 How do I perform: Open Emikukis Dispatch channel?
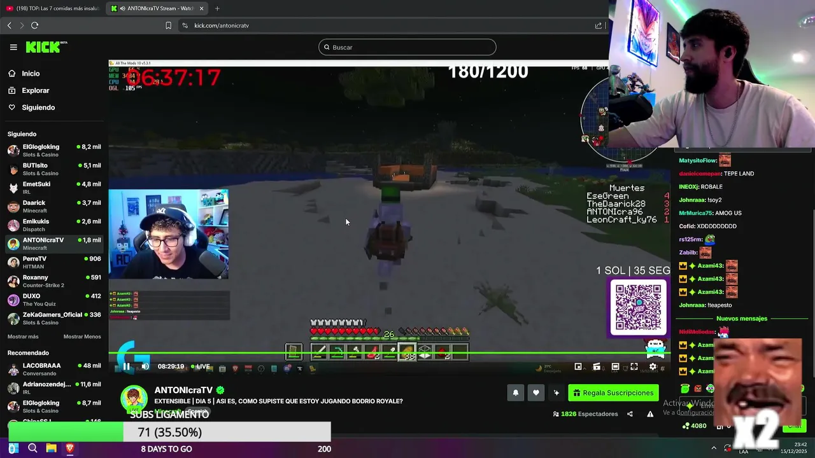coord(54,225)
